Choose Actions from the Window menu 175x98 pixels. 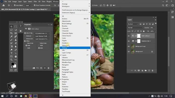point(75,19)
